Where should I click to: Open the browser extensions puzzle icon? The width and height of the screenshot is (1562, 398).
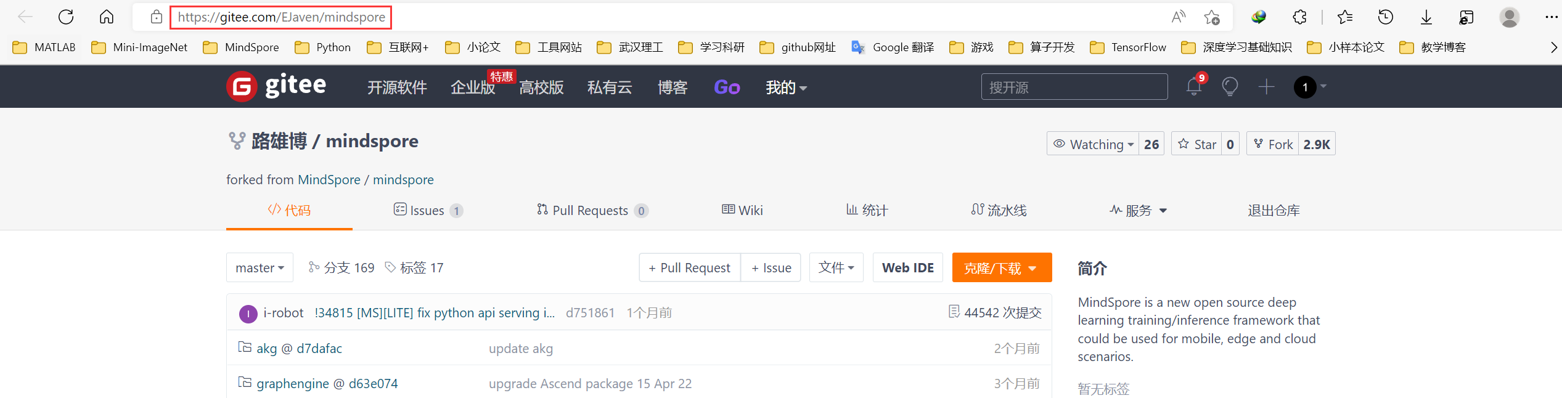1299,17
